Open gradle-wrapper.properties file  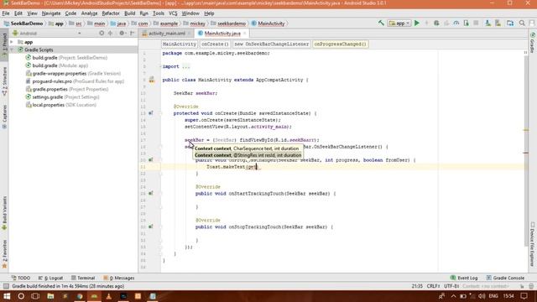tap(73, 74)
